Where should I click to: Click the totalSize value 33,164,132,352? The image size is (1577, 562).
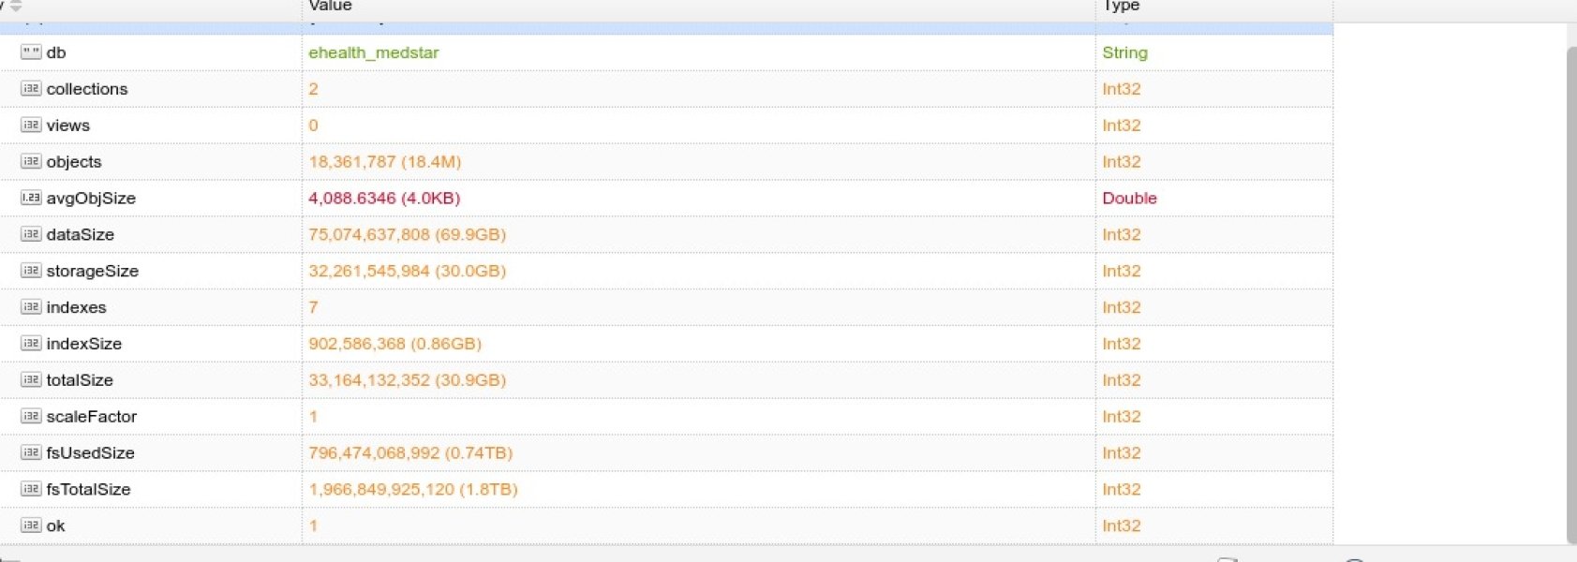coord(407,380)
